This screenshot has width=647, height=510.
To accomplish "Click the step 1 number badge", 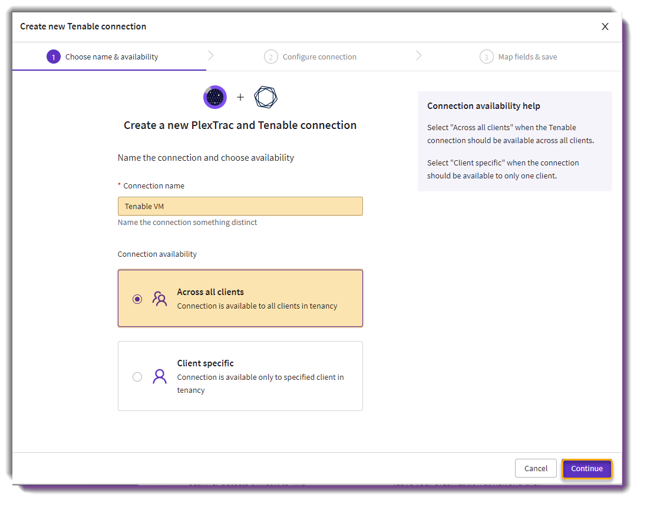I will point(54,57).
